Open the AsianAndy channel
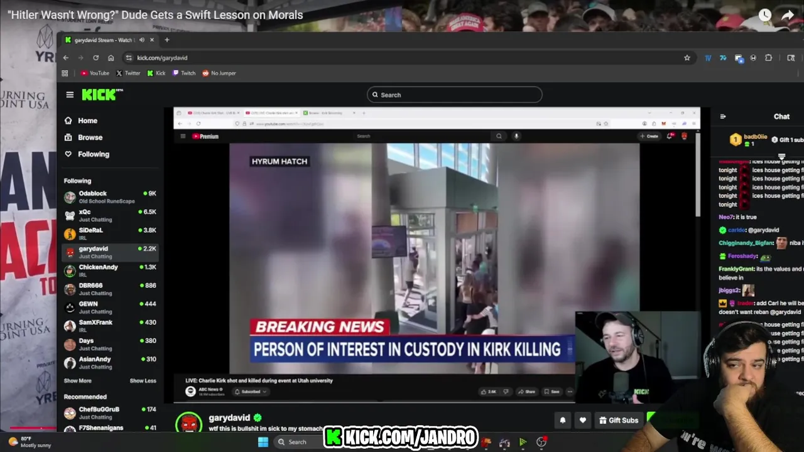Image resolution: width=804 pixels, height=452 pixels. pos(110,363)
